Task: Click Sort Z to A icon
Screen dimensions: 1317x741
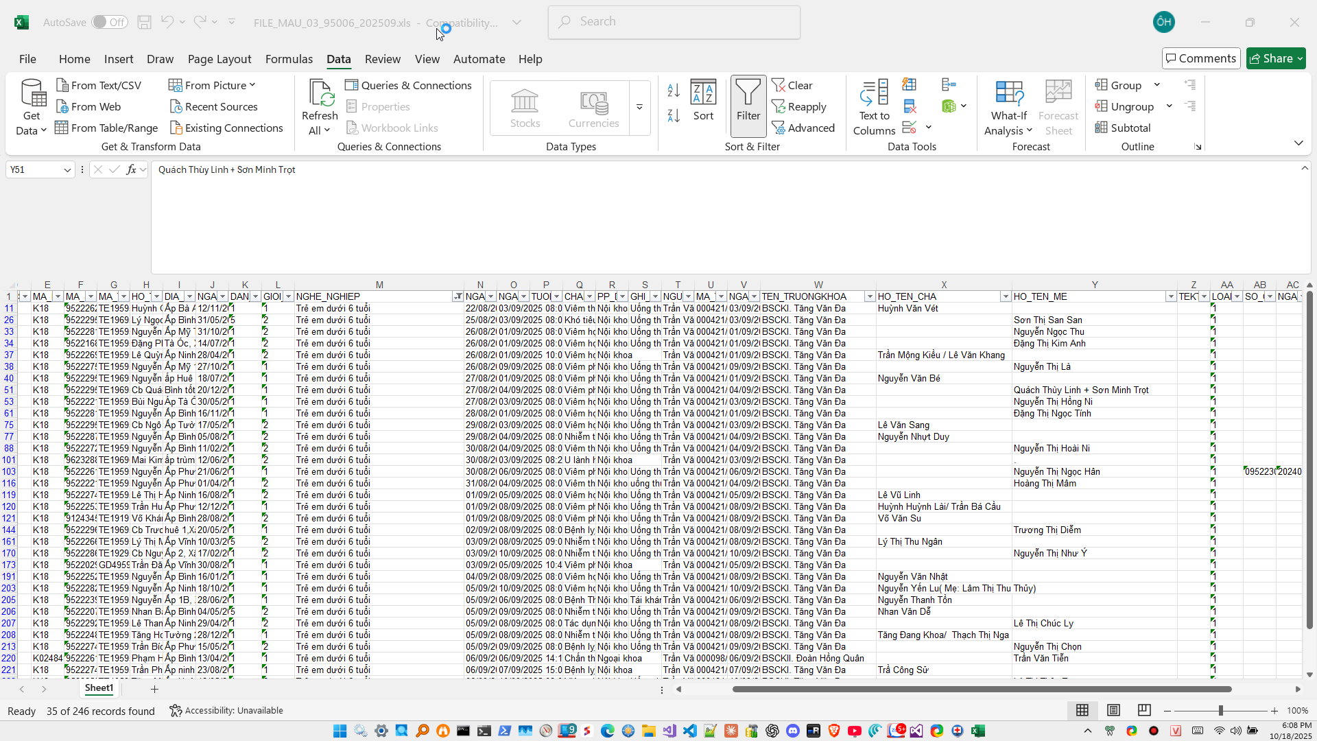Action: click(674, 116)
